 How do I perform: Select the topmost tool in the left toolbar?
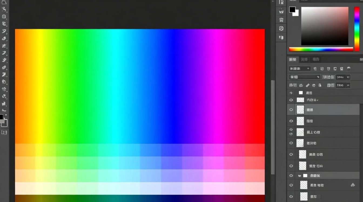(4, 2)
